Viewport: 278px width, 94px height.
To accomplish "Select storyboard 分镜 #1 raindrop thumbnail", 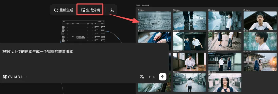I will tap(154, 21).
